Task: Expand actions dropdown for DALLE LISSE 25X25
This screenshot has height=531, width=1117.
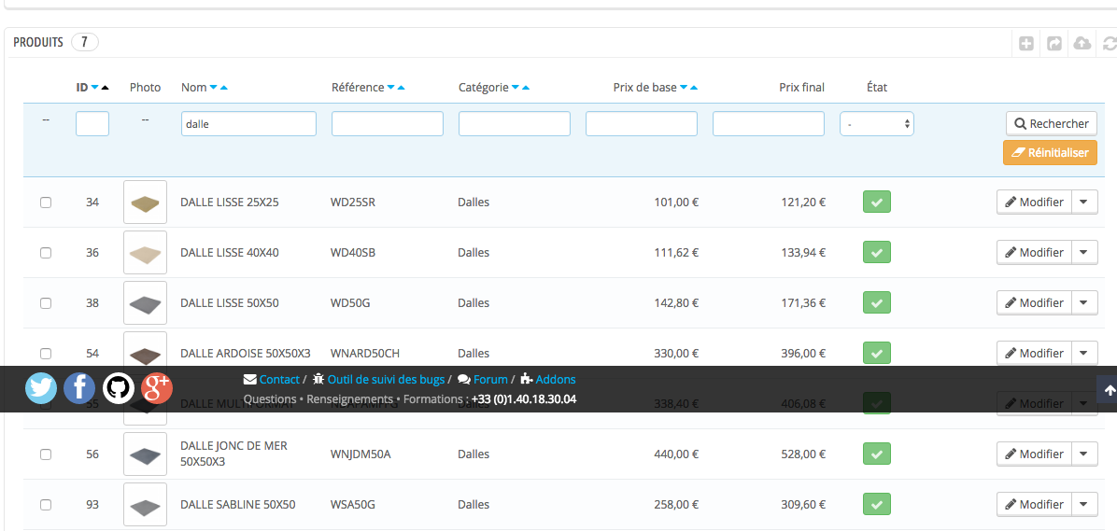Action: coord(1084,203)
